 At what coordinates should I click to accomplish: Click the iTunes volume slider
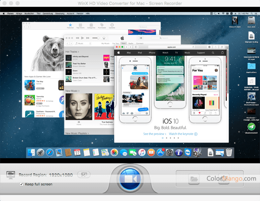coord(96,38)
